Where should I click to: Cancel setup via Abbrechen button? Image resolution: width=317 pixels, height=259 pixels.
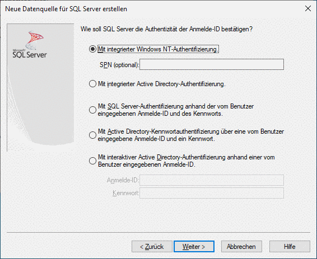[241, 247]
